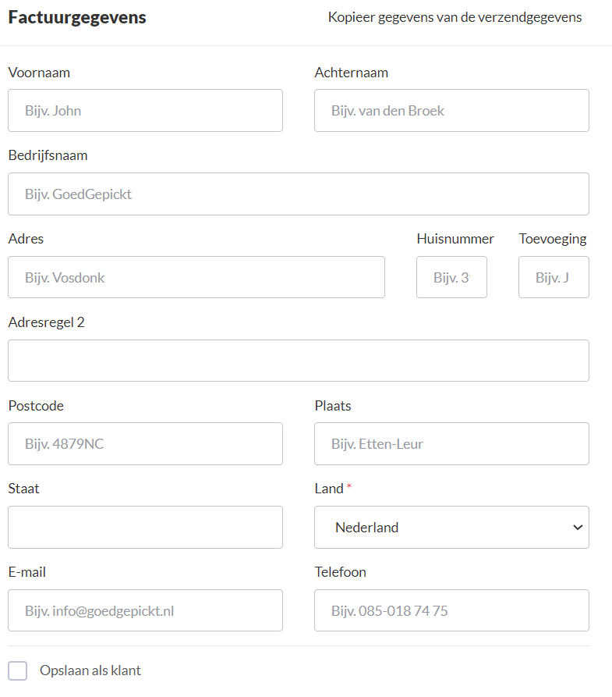Screen dimensions: 612x697
Task: Focus the Huisnummer field
Action: point(451,277)
